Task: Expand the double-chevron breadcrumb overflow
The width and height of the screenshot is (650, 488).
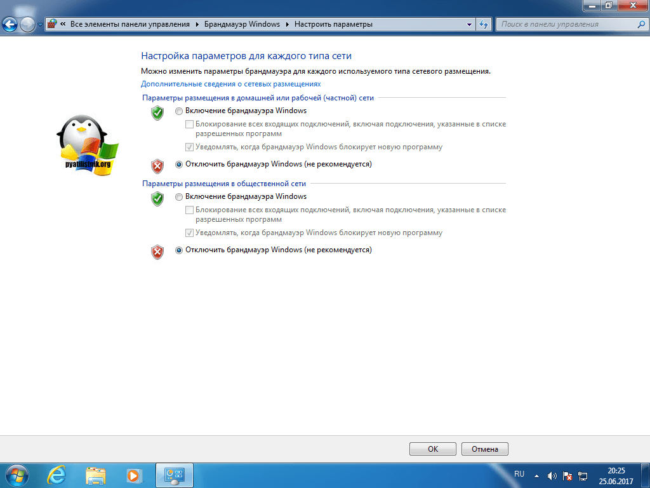Action: pyautogui.click(x=63, y=24)
